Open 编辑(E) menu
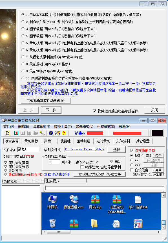The height and width of the screenshot is (243, 168). [23, 127]
